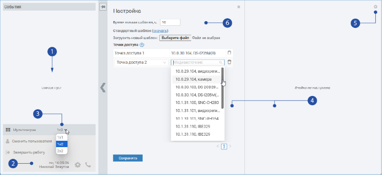
Task: Pick 10.0.30.104, DS-I205M source in dropdown
Action: [x=197, y=95]
